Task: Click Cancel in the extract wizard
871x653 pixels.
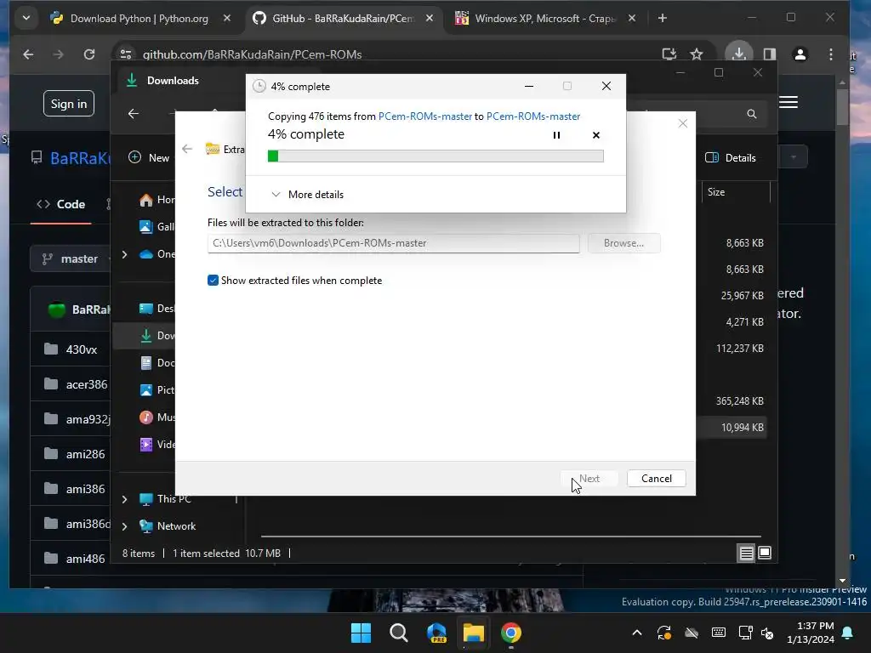Action: point(656,479)
